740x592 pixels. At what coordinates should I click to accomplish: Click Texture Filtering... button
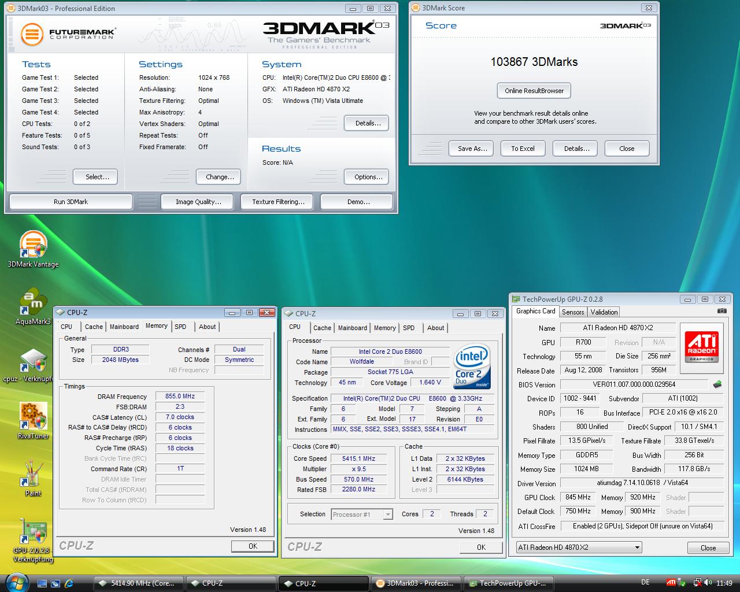[278, 202]
